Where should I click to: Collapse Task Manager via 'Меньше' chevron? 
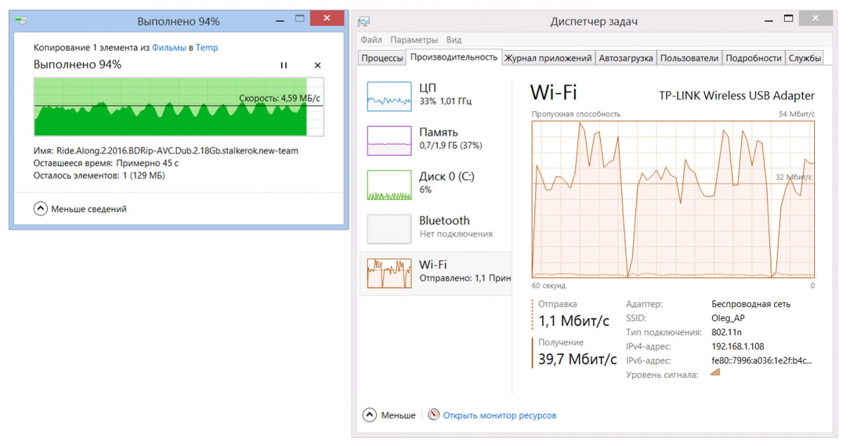click(x=370, y=415)
